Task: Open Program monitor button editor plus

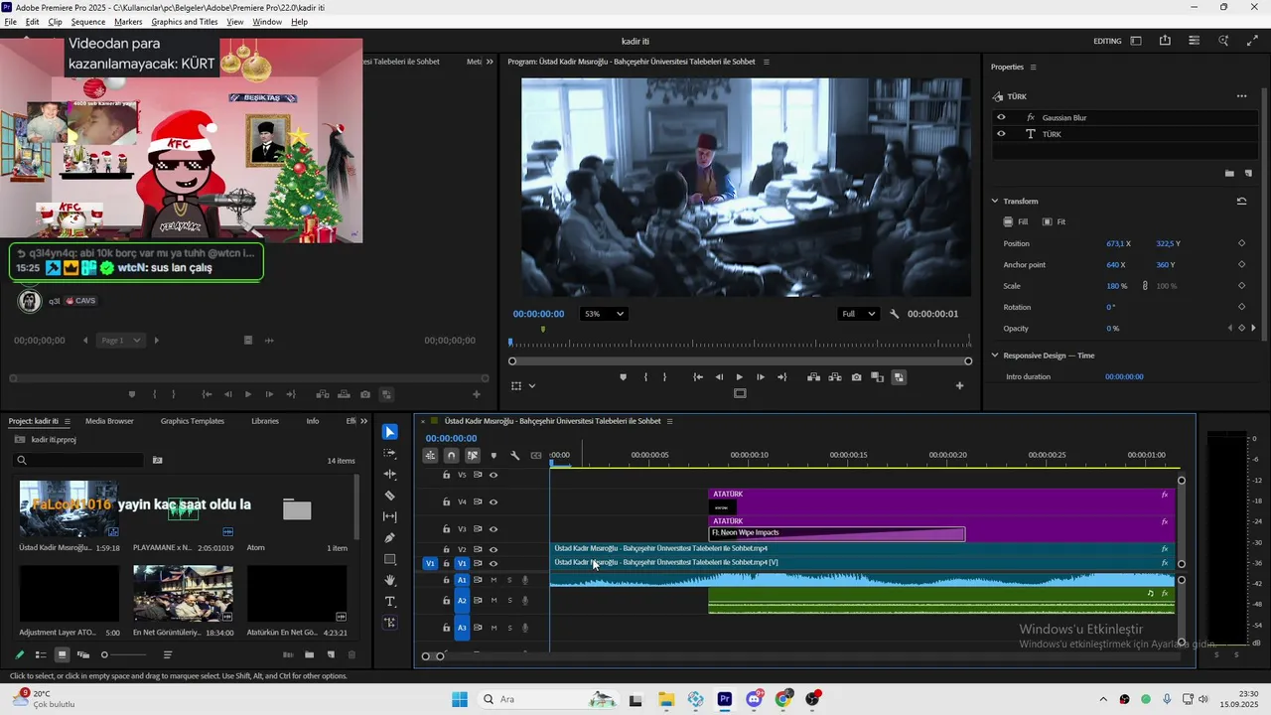Action: point(959,385)
